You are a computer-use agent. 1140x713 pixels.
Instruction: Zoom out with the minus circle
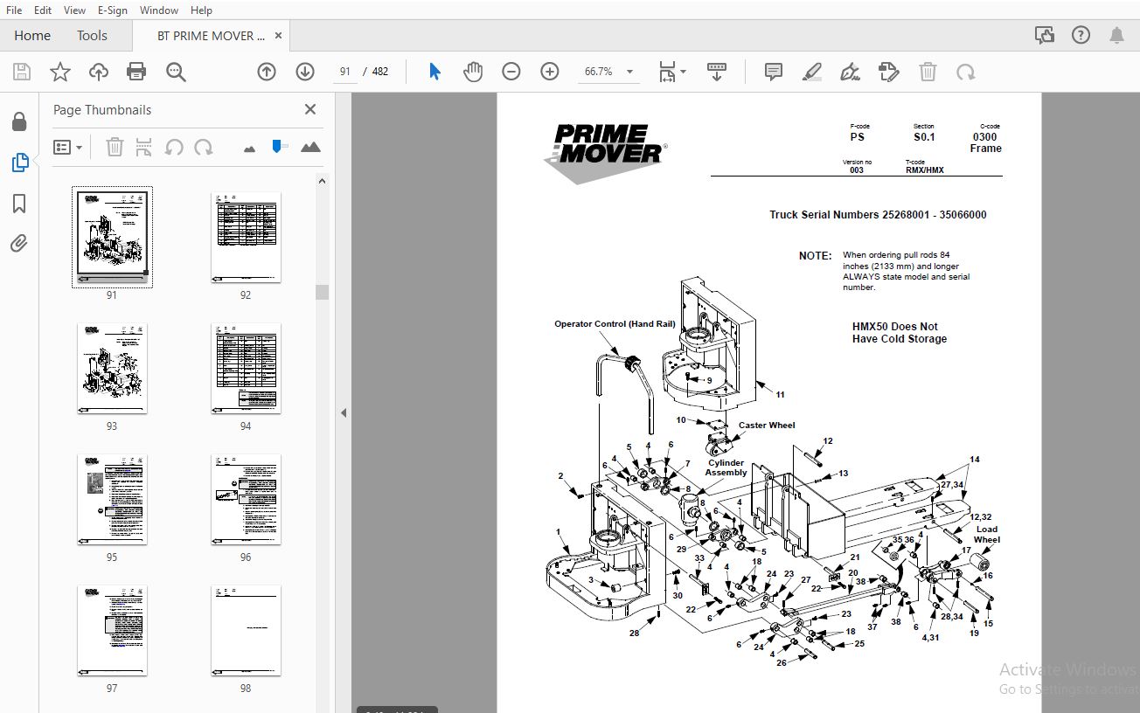[x=511, y=72]
